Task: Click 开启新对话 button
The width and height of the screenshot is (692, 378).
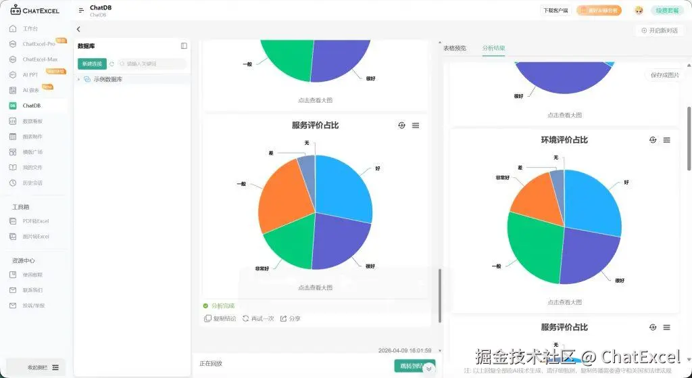Action: [x=660, y=30]
